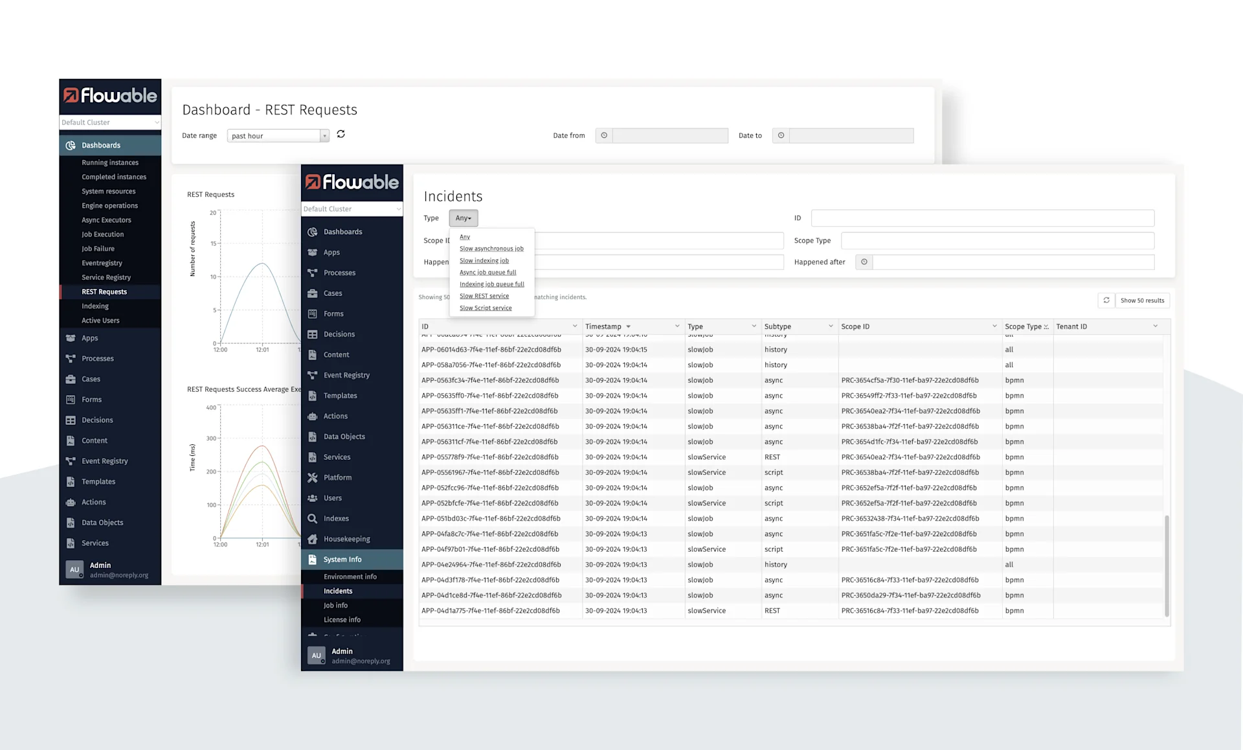Click the System Info icon in front sidebar

point(313,560)
